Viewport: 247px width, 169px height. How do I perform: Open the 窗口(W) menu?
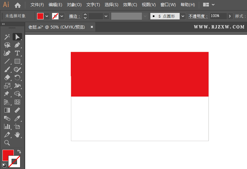pyautogui.click(x=168, y=5)
